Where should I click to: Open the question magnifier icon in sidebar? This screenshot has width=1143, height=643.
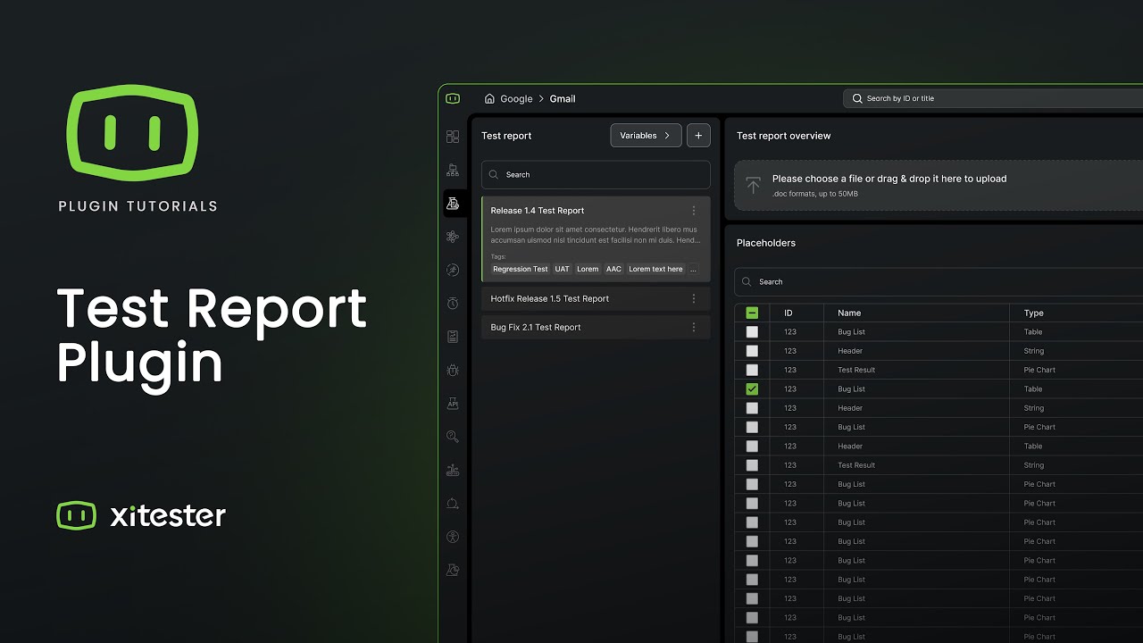point(453,437)
